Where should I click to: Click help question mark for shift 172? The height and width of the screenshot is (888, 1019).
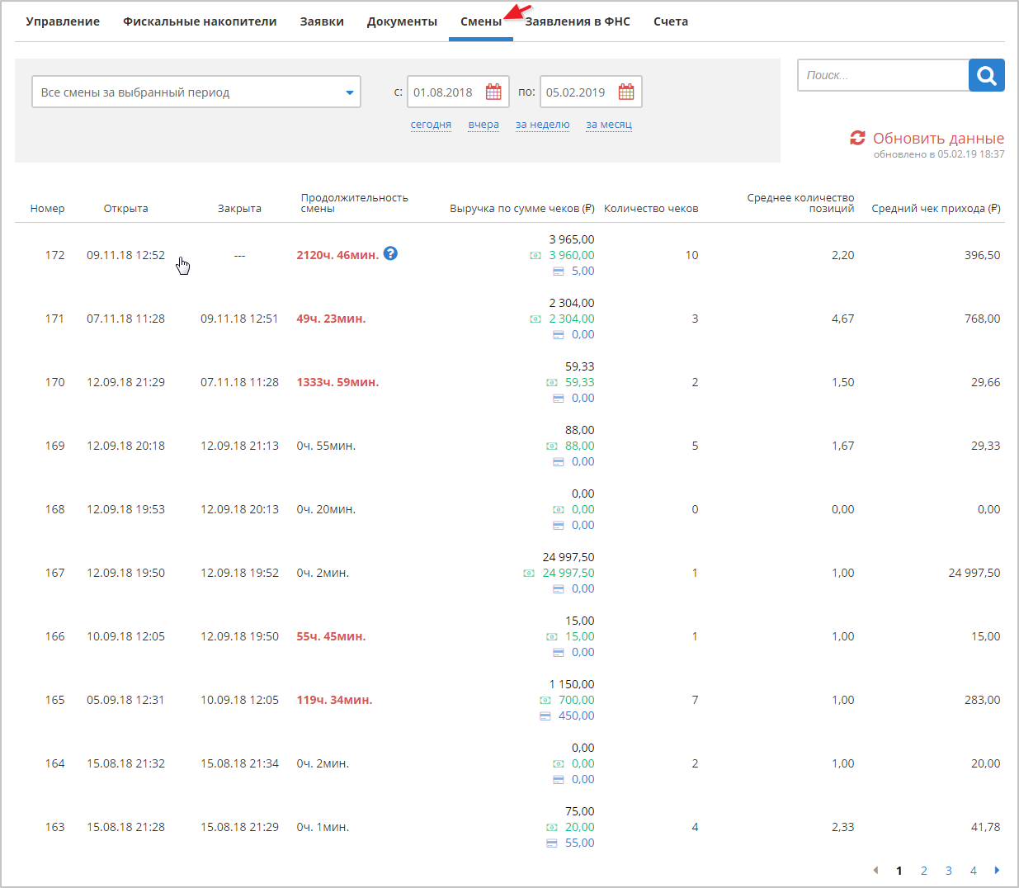(x=391, y=254)
